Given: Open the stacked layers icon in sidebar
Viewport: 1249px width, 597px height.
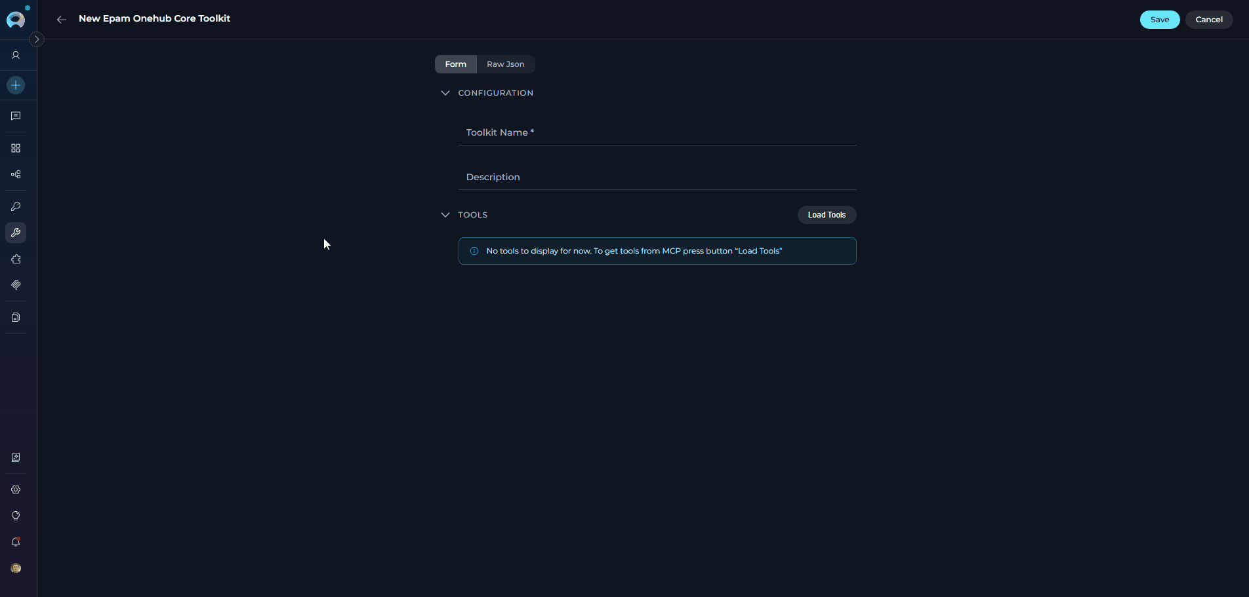Looking at the screenshot, I should [16, 285].
